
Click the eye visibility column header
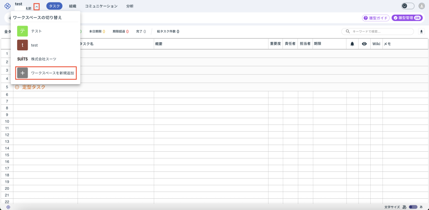pyautogui.click(x=364, y=44)
